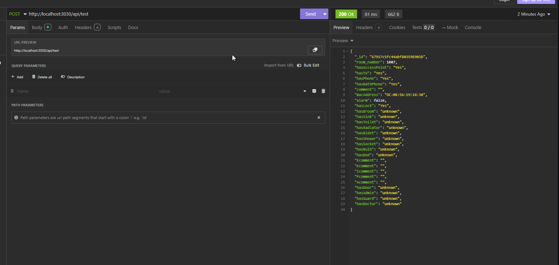Delete the empty query parameter row
Screen dimensions: 559x265
[x=323, y=91]
